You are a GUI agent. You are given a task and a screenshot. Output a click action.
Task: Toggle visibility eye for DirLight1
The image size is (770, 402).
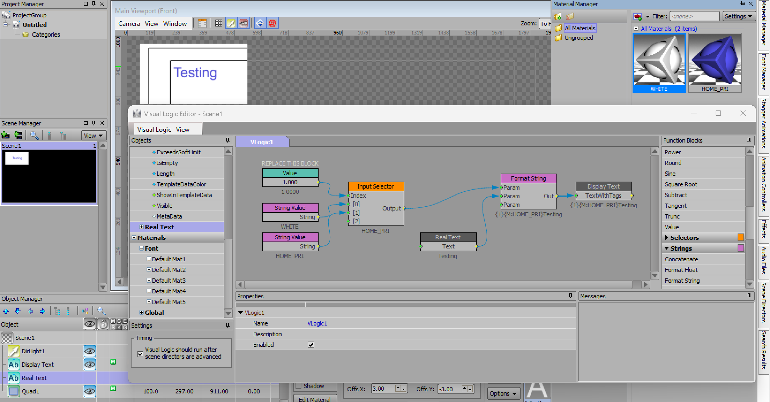click(x=90, y=351)
